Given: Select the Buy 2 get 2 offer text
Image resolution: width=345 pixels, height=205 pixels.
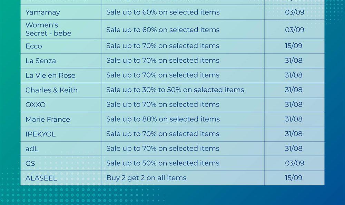Looking at the screenshot, I should pyautogui.click(x=146, y=178).
